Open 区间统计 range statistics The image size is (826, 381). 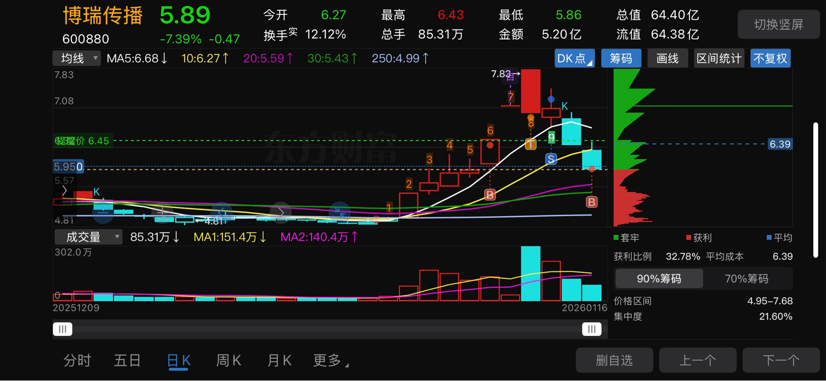click(x=719, y=58)
